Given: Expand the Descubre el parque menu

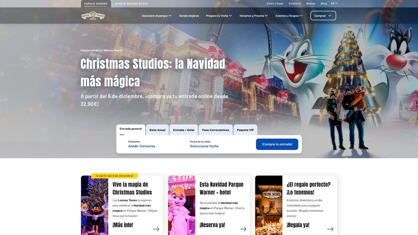Looking at the screenshot, I should tap(156, 16).
